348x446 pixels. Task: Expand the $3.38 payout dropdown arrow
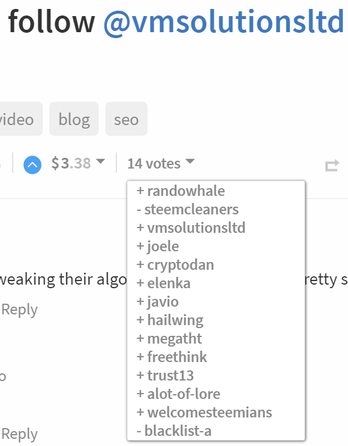(x=101, y=161)
